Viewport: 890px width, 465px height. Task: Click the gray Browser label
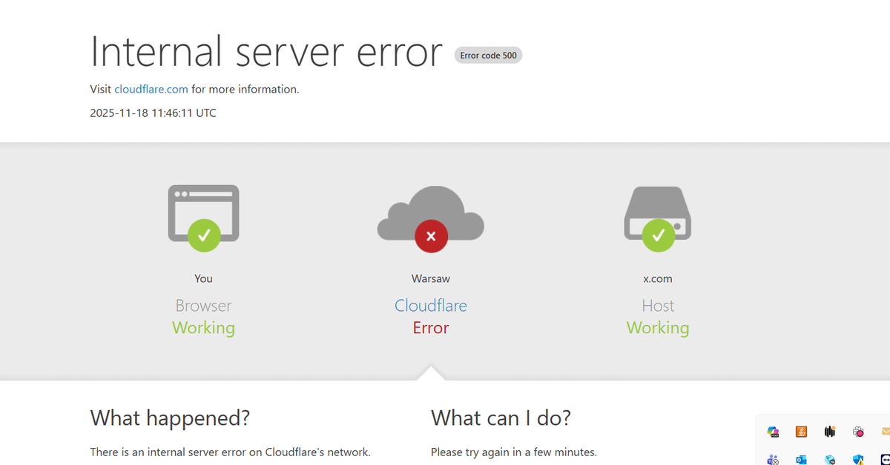[x=203, y=305]
